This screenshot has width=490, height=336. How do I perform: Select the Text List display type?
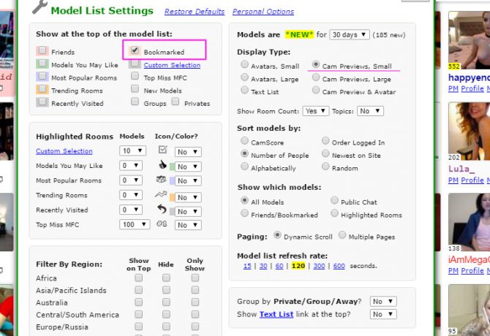[245, 91]
